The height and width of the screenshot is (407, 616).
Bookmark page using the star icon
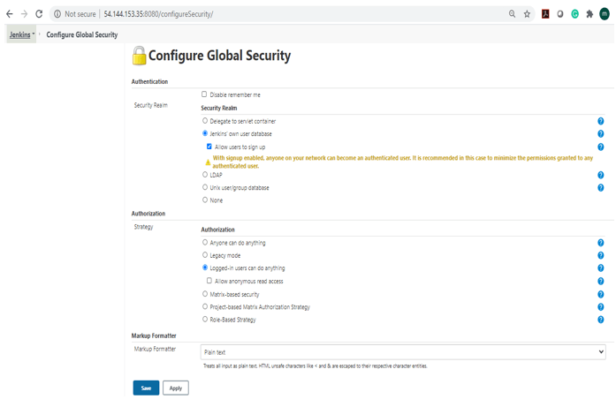click(x=527, y=14)
